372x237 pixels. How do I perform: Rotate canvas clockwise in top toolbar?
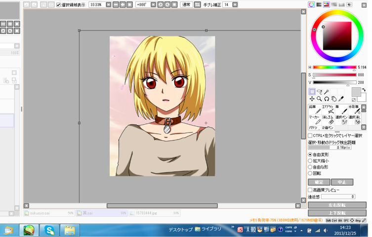[167, 4]
